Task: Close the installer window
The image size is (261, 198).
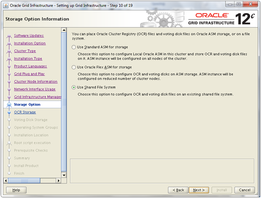Action: tap(251, 4)
